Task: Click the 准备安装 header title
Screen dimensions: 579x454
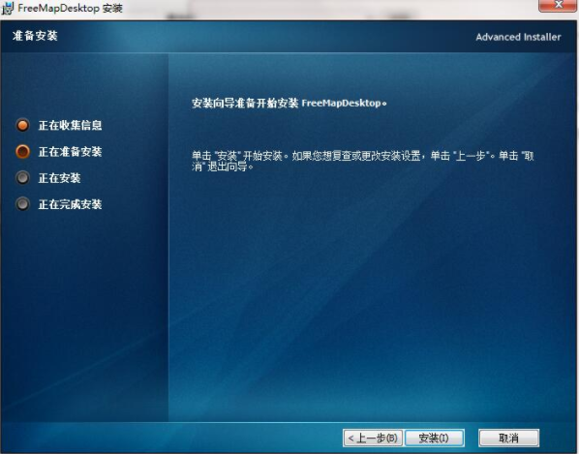Action: (35, 36)
